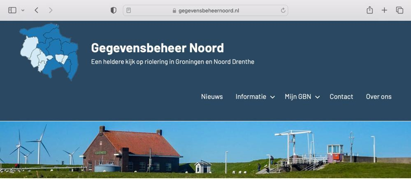Open the sidebar options chevron
Screen dimensions: 411x179
pyautogui.click(x=23, y=10)
